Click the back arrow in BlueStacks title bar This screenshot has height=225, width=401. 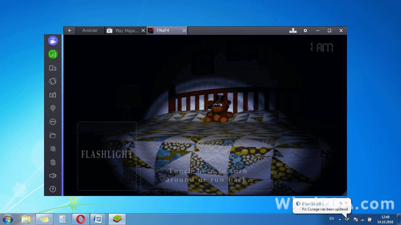click(70, 30)
